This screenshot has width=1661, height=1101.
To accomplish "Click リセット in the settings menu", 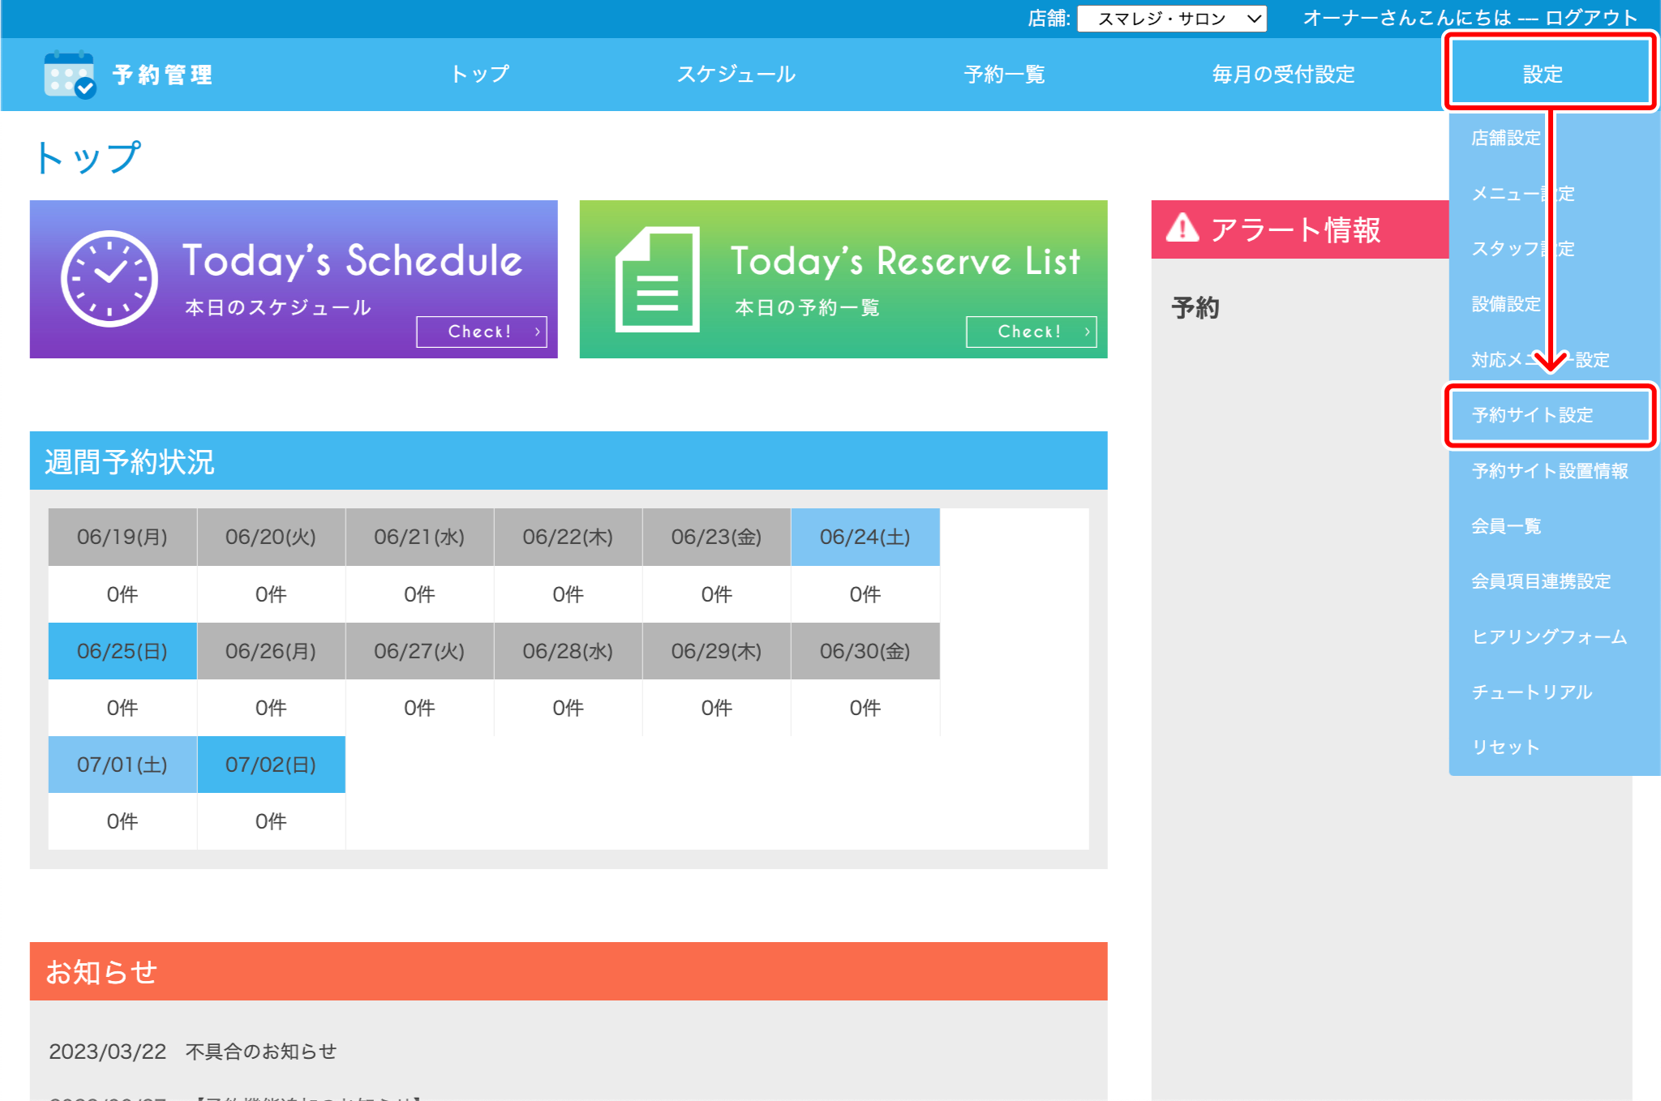I will (x=1505, y=748).
